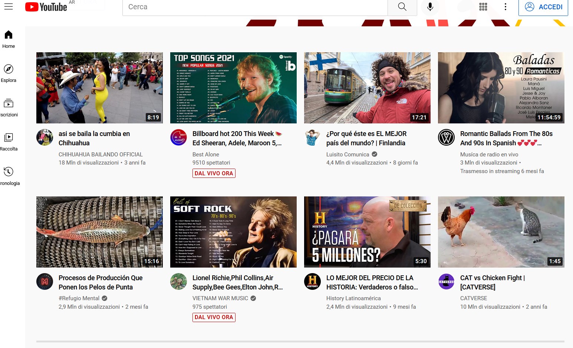Click verified checkmark beside #Refugio Mental

[105, 298]
